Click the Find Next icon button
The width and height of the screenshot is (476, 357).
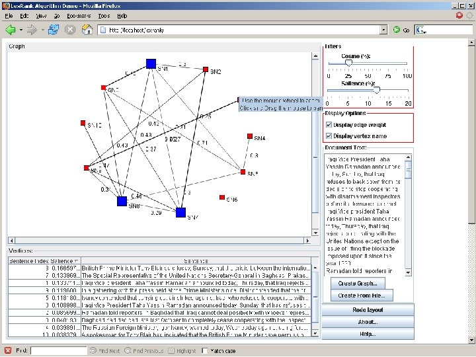pos(93,350)
